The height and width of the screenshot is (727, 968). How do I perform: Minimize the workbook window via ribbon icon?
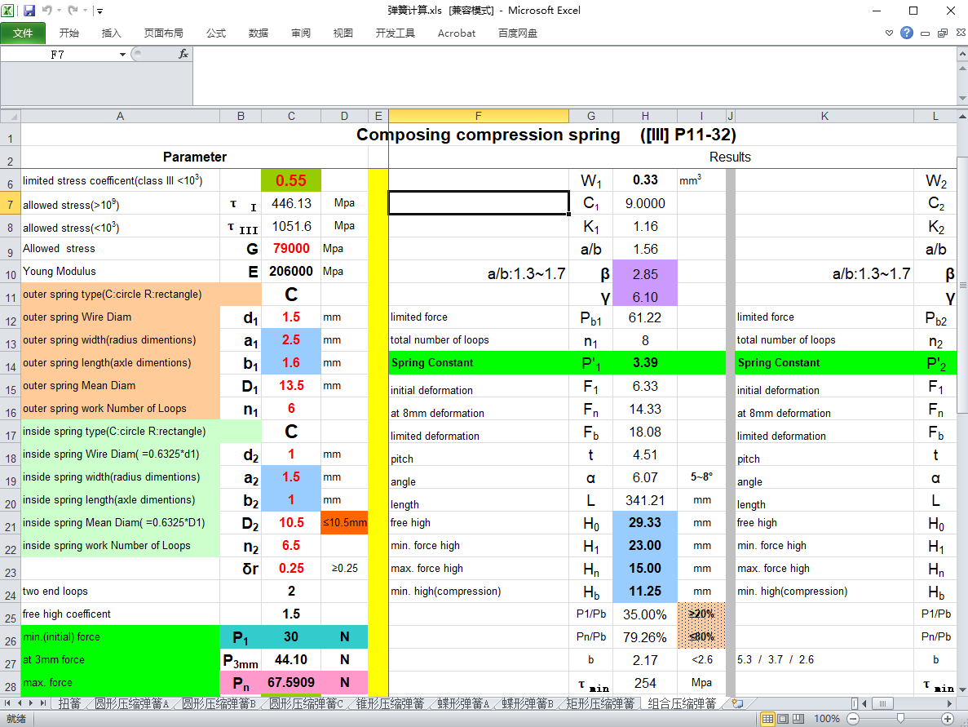click(925, 33)
